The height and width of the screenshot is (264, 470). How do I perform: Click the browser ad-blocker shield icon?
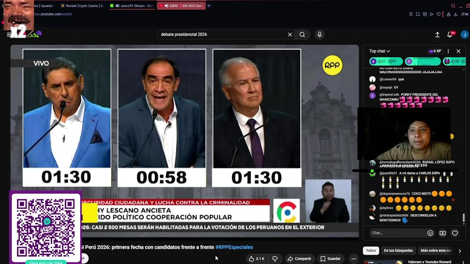[x=425, y=14]
